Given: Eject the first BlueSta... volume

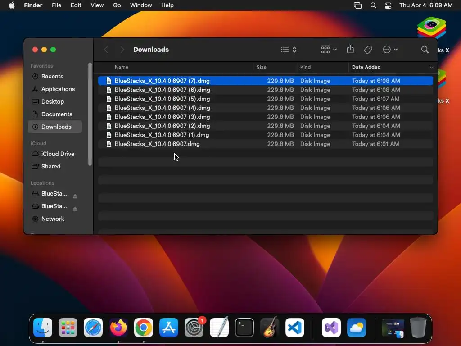Looking at the screenshot, I should tap(75, 196).
